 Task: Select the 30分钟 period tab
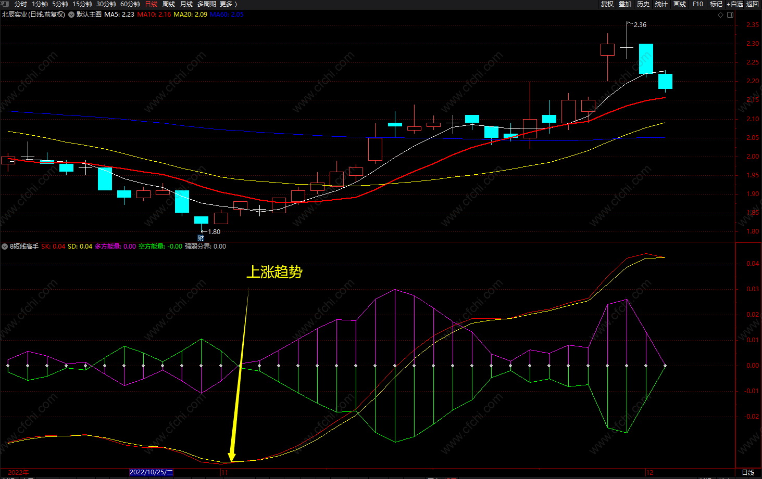click(x=106, y=4)
